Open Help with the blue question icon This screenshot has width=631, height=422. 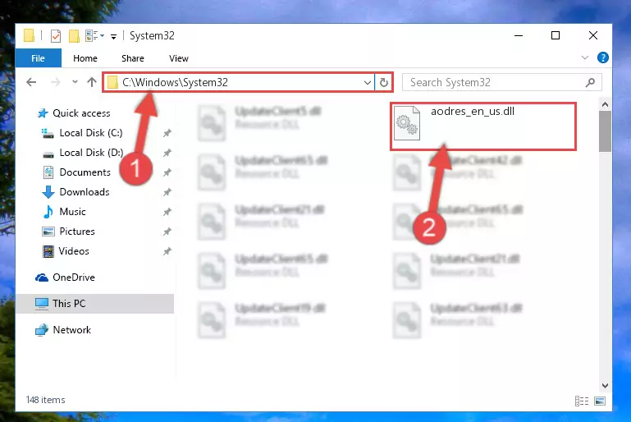(603, 57)
